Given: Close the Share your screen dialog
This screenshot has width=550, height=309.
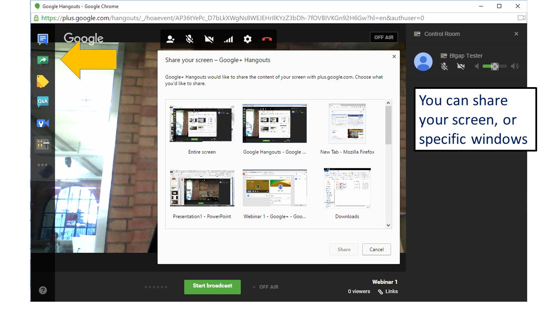Looking at the screenshot, I should (394, 56).
